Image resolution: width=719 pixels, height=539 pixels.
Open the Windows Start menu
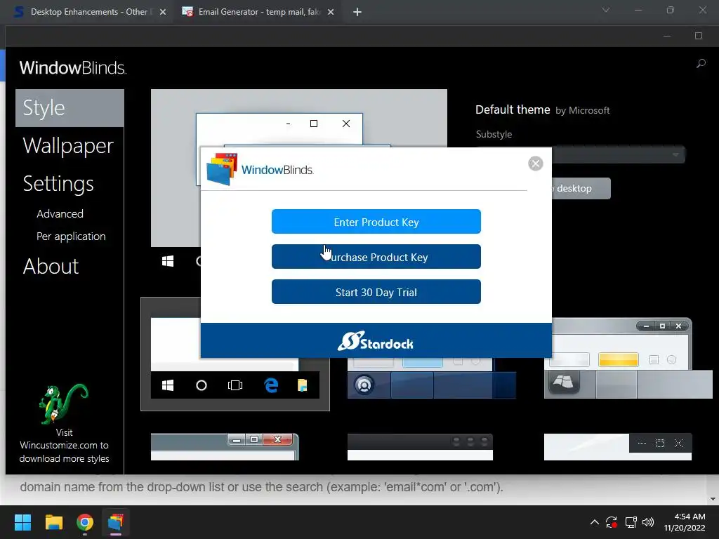[x=22, y=522]
